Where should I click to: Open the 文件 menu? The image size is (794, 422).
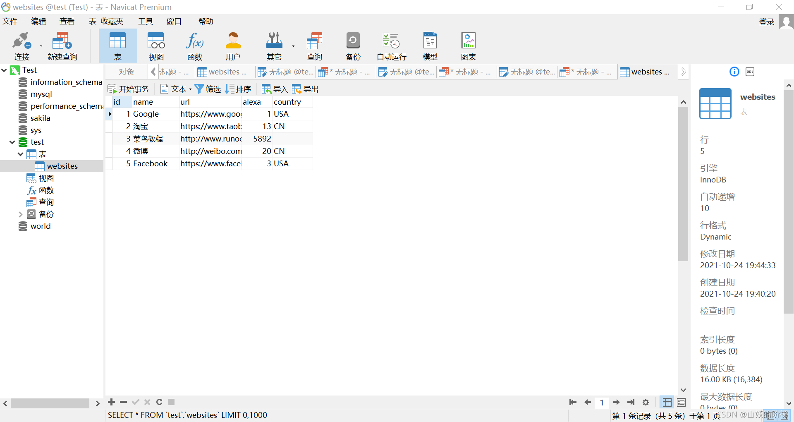coord(10,22)
